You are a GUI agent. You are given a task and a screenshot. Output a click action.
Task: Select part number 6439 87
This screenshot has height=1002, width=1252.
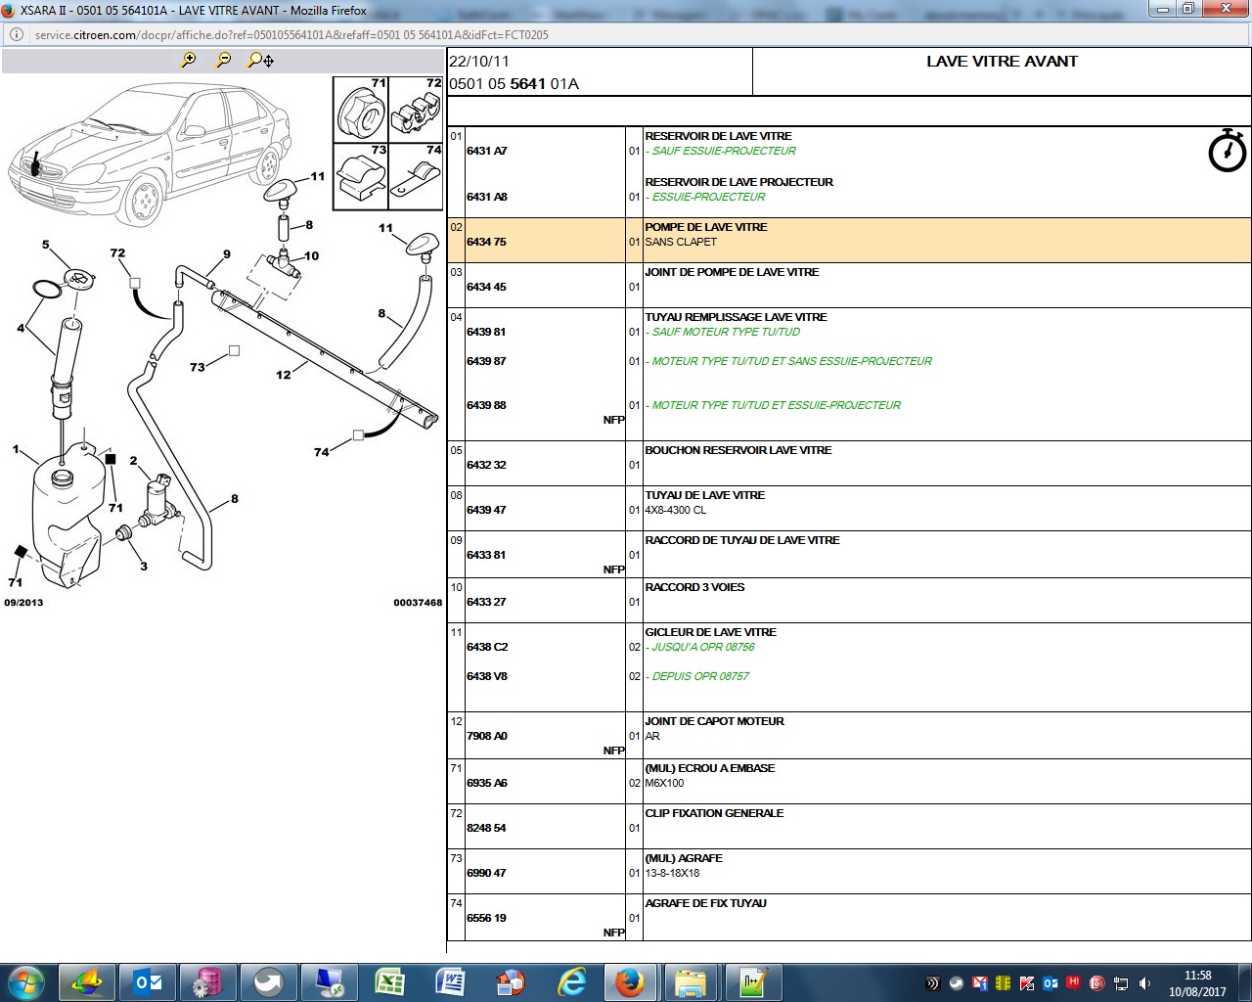coord(486,361)
